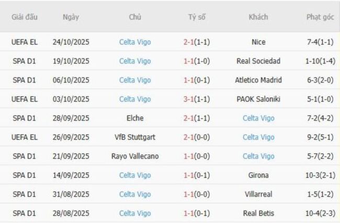Click Celta Vigo in the Elche match row

click(x=258, y=118)
